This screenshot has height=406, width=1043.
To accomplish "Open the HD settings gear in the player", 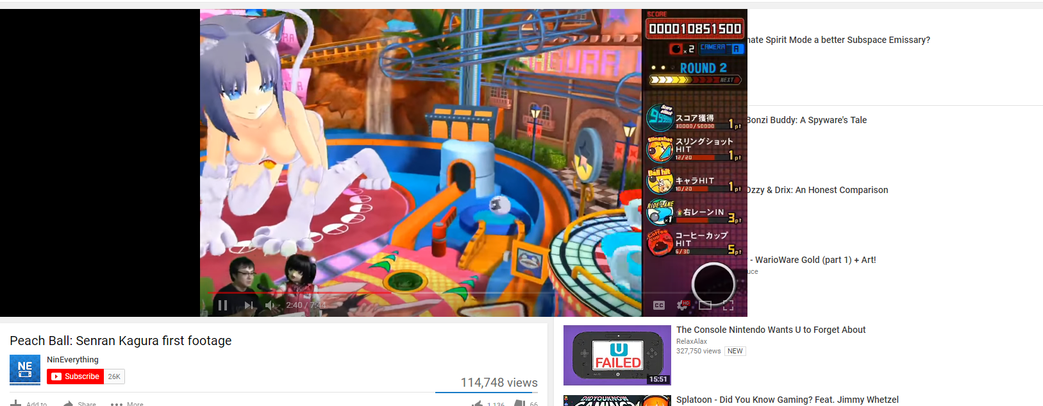I will click(683, 305).
